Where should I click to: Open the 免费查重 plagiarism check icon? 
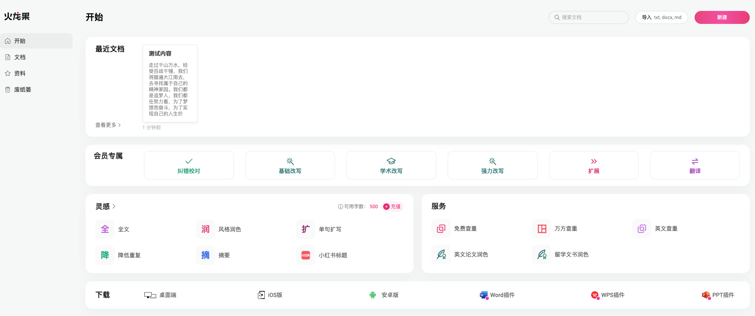coord(441,229)
